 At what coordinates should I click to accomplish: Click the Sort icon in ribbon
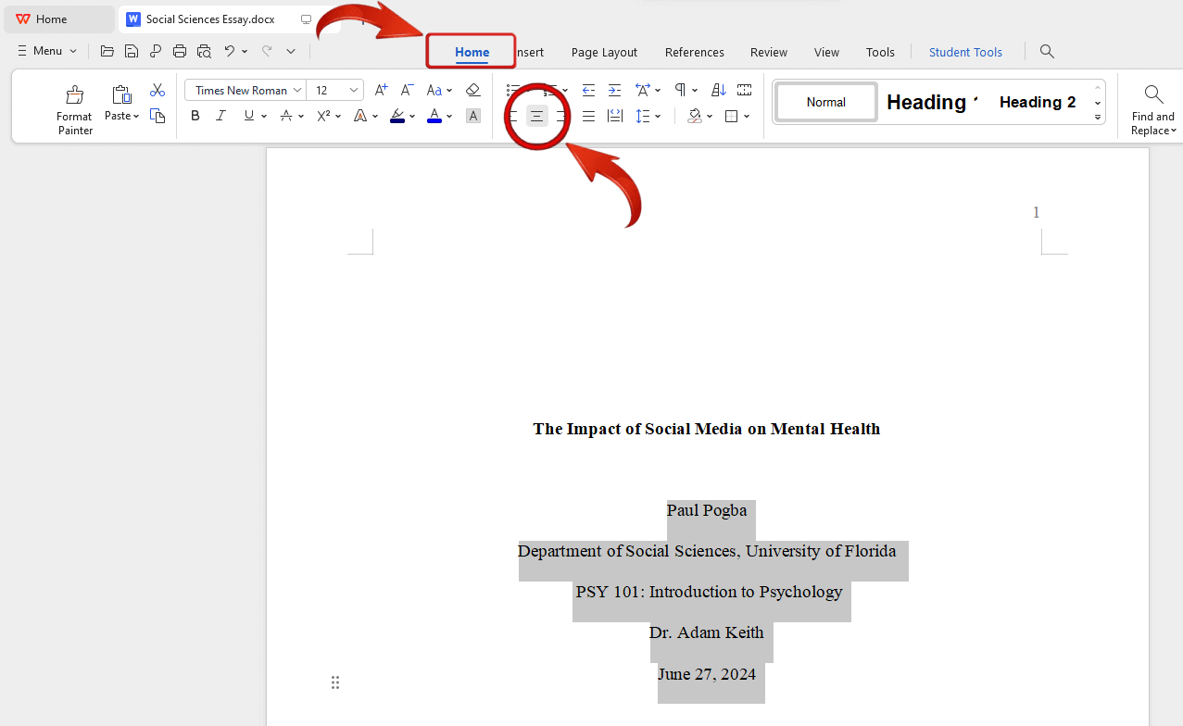(719, 90)
